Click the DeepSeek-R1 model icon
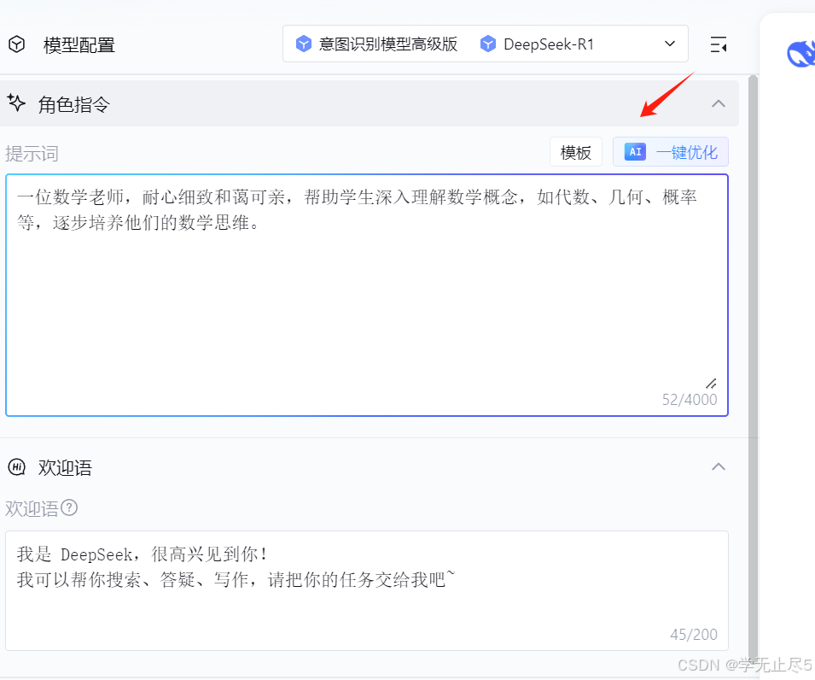The width and height of the screenshot is (815, 680). (488, 44)
